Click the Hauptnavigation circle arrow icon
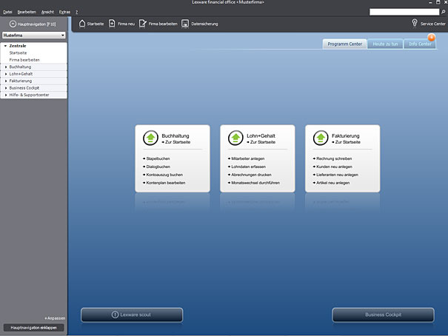Image resolution: width=448 pixels, height=336 pixels. (x=13, y=24)
